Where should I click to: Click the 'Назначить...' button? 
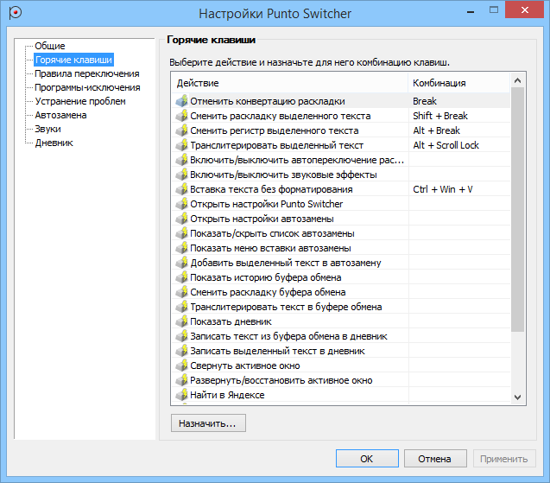tap(208, 423)
